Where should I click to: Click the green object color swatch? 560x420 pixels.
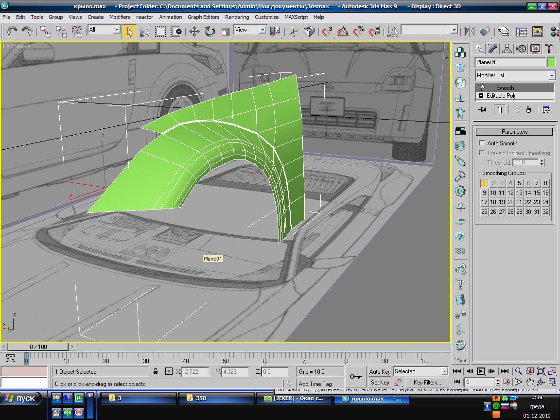[x=551, y=62]
